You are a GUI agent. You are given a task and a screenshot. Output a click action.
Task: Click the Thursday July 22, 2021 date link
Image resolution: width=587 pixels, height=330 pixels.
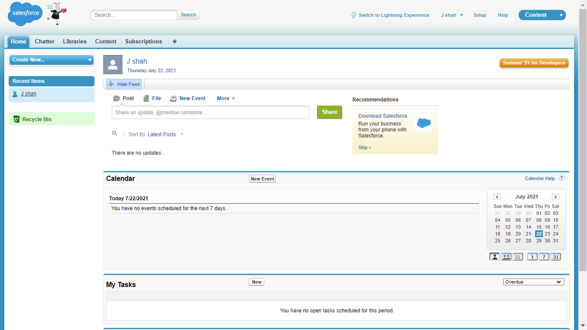152,70
